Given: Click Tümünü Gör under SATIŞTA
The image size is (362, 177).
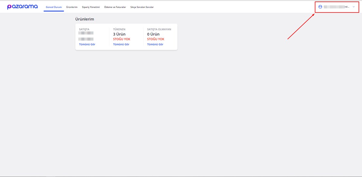Looking at the screenshot, I should point(87,44).
